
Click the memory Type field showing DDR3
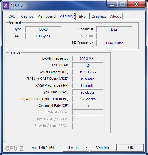(x=43, y=29)
